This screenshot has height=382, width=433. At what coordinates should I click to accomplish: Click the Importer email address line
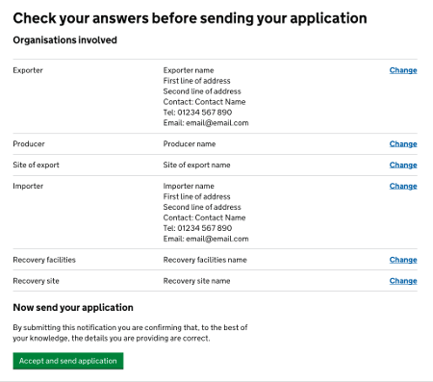coord(206,239)
